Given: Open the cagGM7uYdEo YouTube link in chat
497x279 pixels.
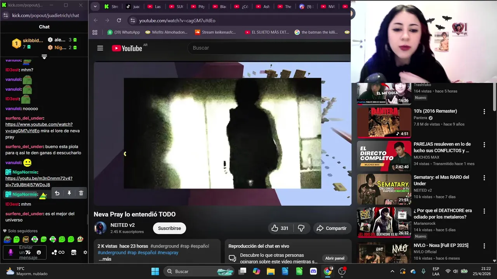Looking at the screenshot, I should (39, 127).
